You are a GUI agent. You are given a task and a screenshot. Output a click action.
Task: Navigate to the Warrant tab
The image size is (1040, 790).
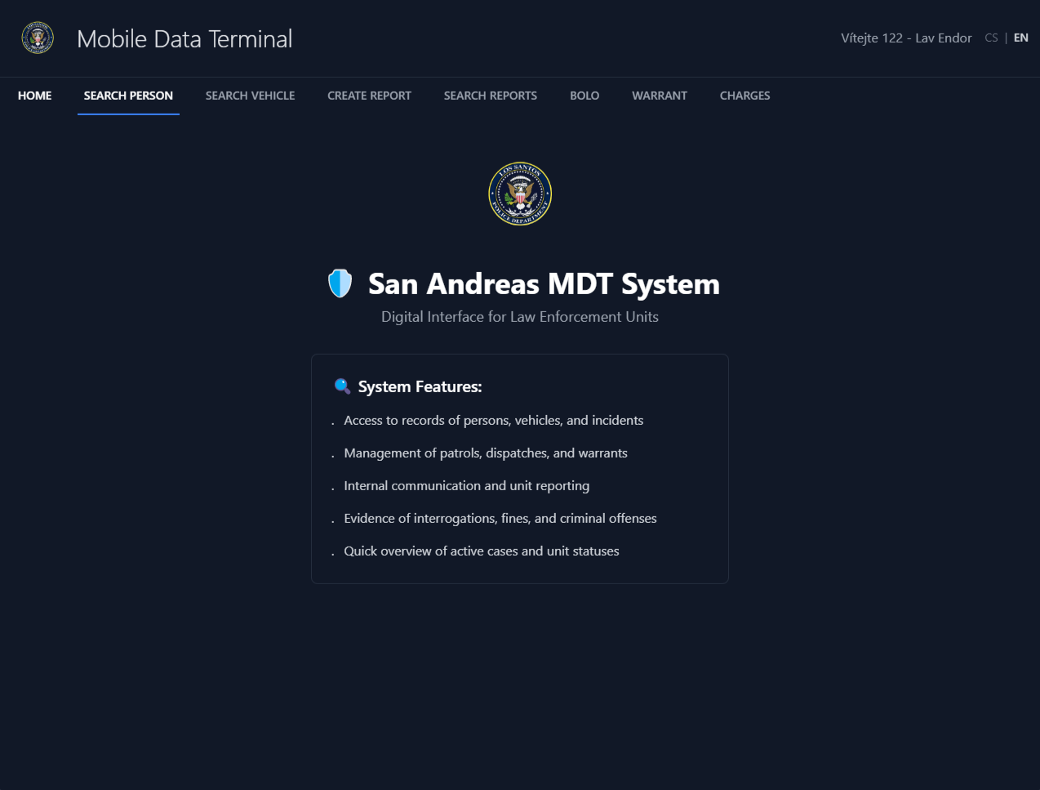pyautogui.click(x=659, y=96)
